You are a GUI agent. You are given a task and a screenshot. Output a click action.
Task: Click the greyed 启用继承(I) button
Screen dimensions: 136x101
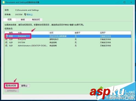[12, 91]
